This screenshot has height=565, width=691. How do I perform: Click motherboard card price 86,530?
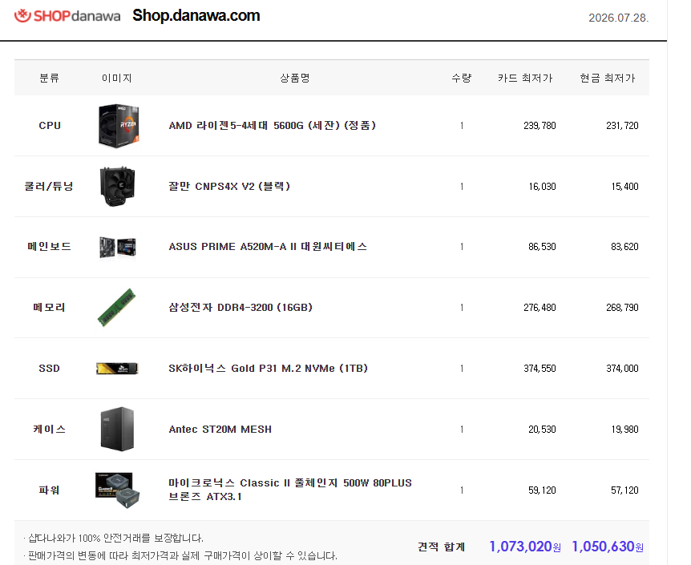(542, 247)
